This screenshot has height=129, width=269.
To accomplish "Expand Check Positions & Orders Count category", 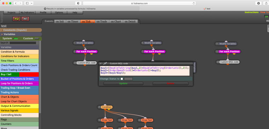I will click(19, 65).
